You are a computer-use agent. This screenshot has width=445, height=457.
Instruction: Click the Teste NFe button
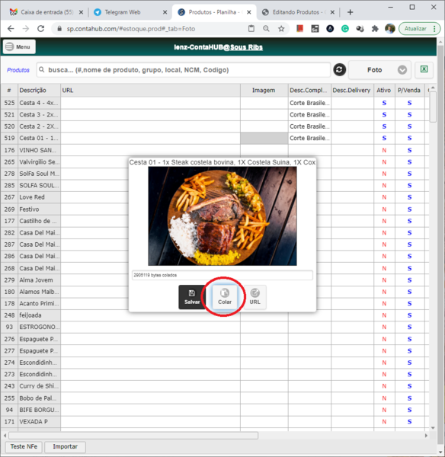24,446
